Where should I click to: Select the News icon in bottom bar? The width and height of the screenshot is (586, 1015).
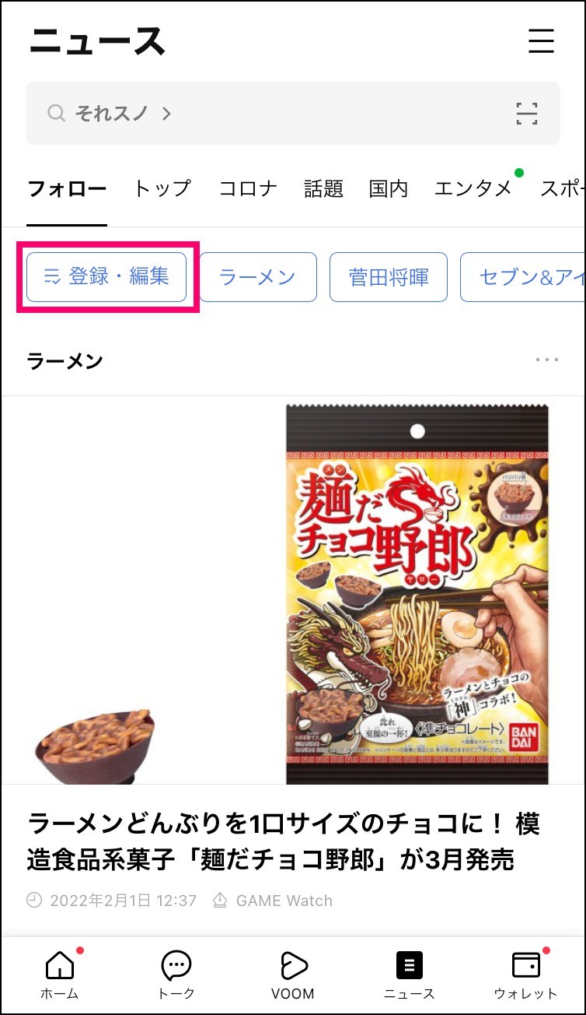coord(409,965)
